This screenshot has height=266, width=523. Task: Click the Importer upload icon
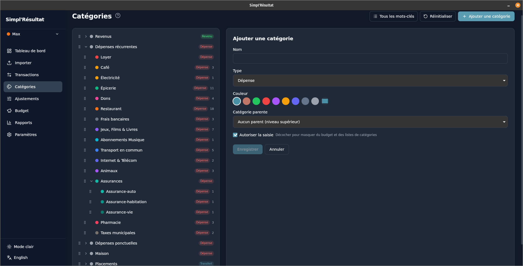[x=9, y=63]
